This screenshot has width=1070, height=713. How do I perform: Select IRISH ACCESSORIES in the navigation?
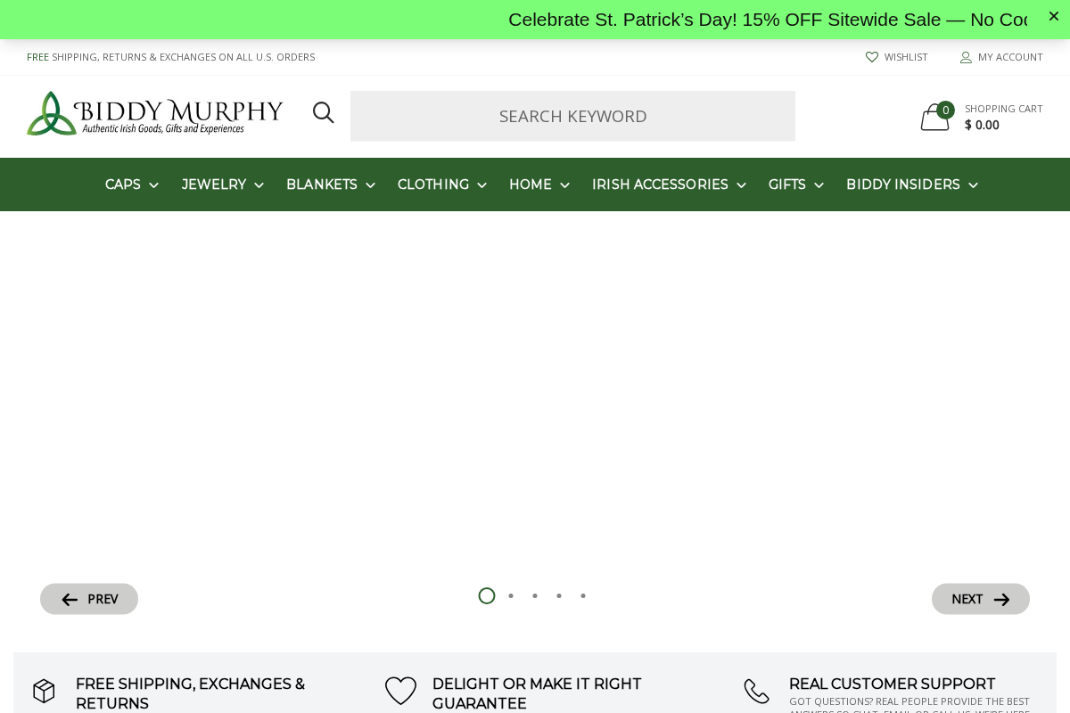(x=660, y=184)
